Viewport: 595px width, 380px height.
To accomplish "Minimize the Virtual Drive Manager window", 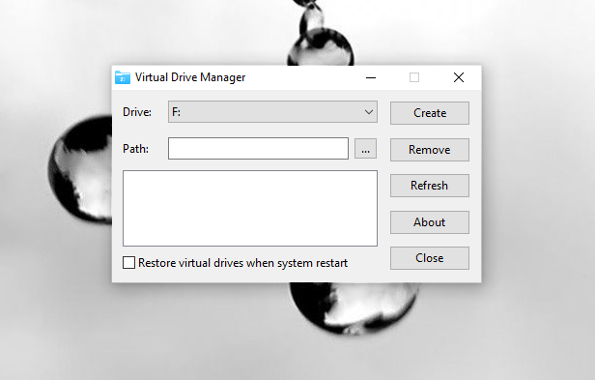I will 371,77.
